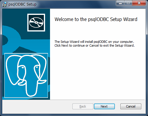Click the installer icon in the title bar
The width and height of the screenshot is (148, 116).
pyautogui.click(x=5, y=4)
